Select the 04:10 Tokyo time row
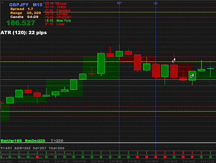 click(55, 7)
